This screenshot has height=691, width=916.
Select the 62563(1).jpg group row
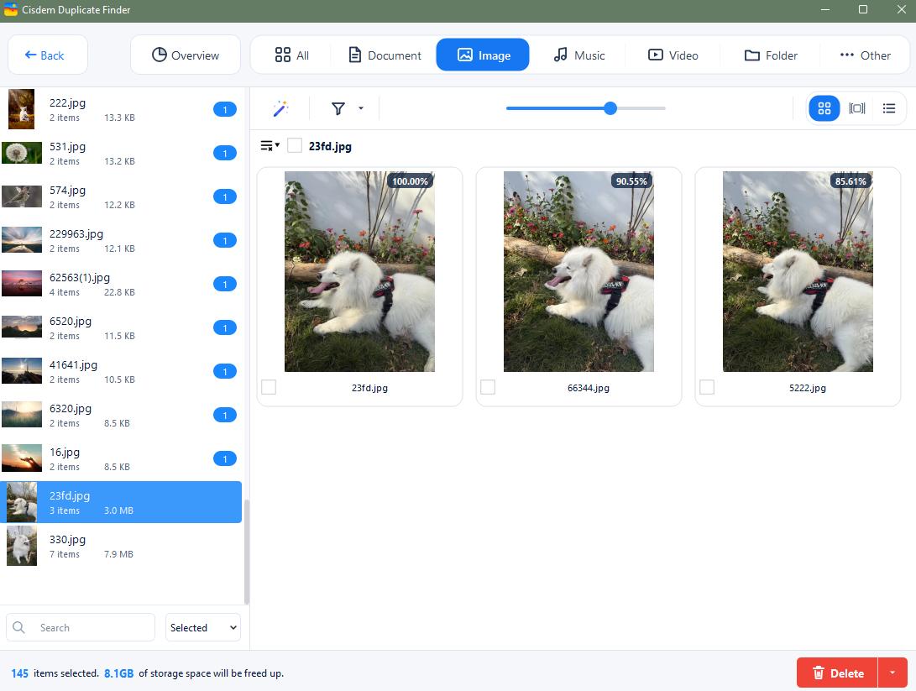click(x=121, y=284)
